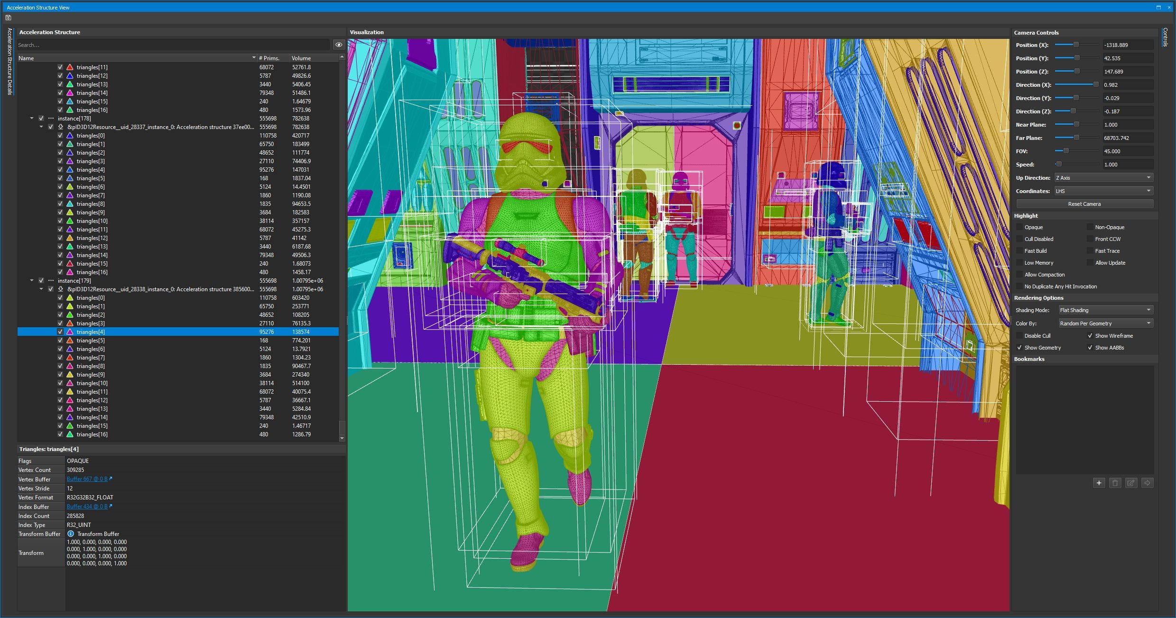Click the Near Plane value field

(1128, 125)
